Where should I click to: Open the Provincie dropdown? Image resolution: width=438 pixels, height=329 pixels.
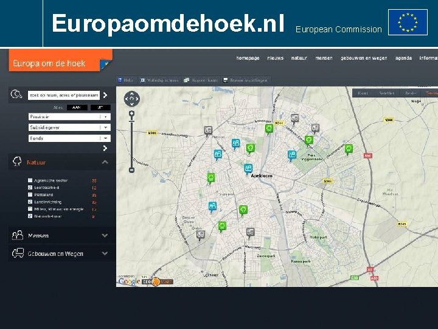click(x=69, y=116)
